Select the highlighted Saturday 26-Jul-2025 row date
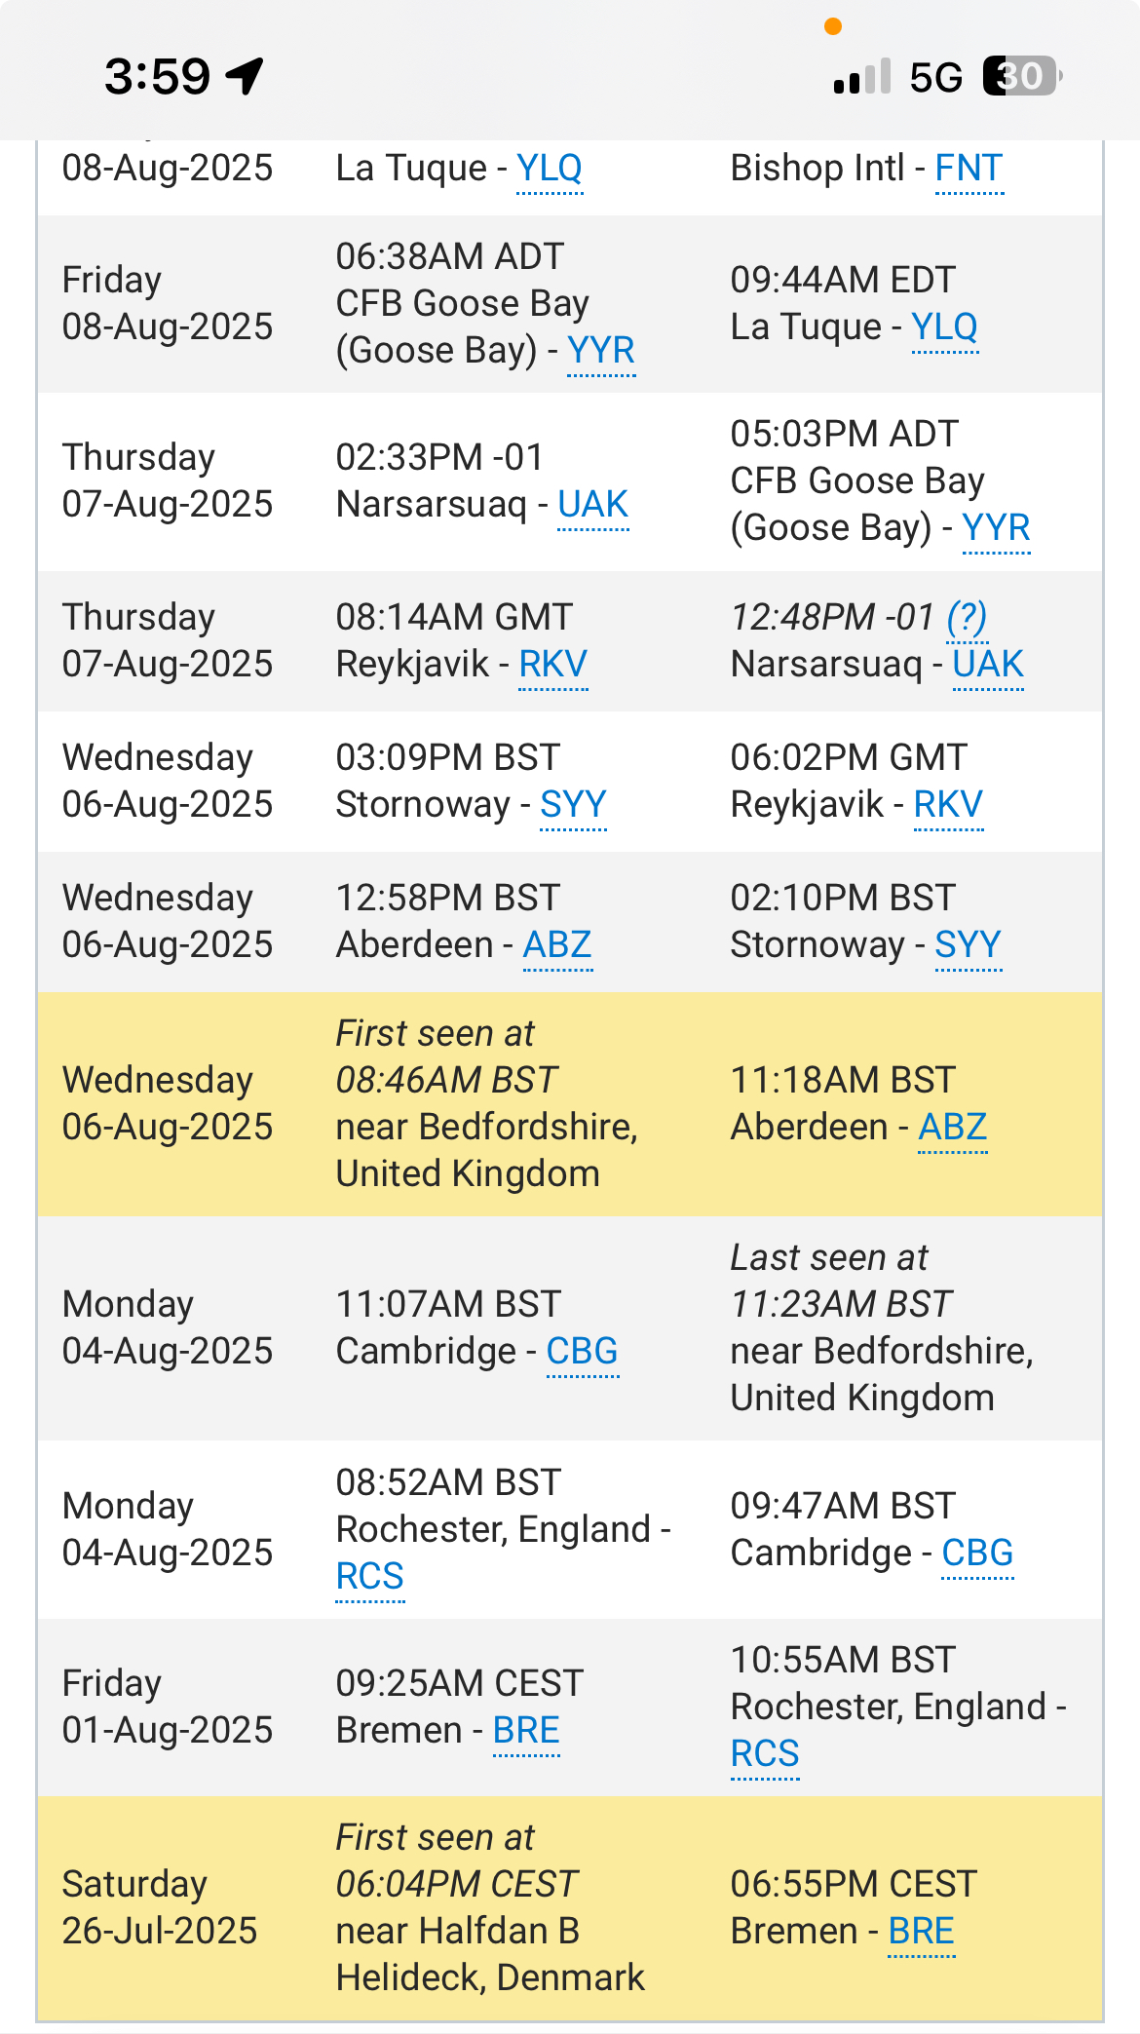 click(160, 1907)
